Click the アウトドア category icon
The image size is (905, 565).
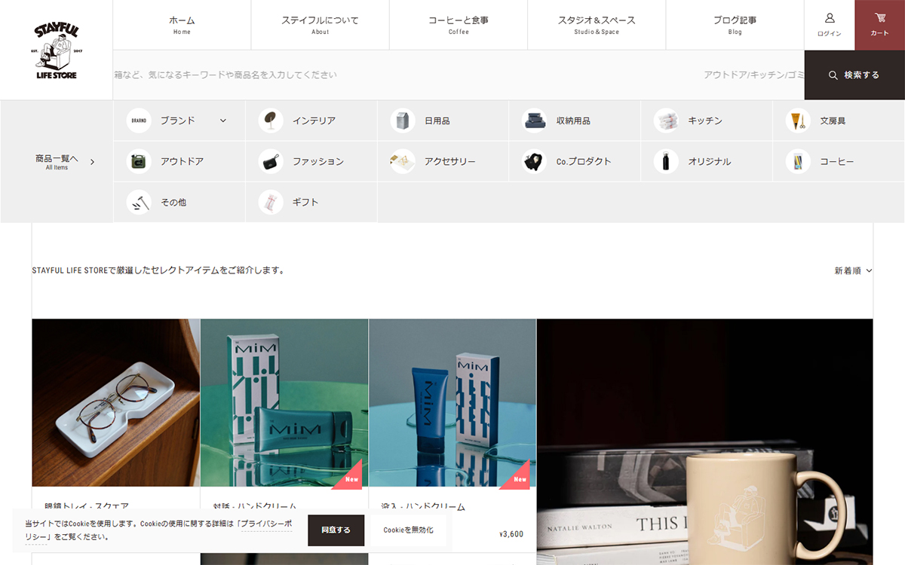pyautogui.click(x=139, y=161)
